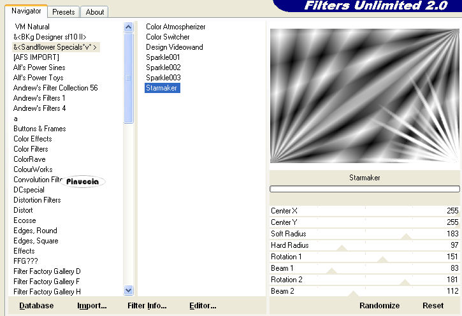The image size is (462, 316).
Task: Open the Editor... button
Action: (x=203, y=306)
